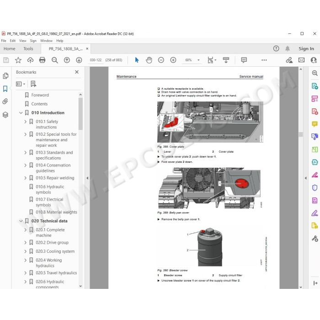
Task: Toggle the Bookmarks panel icon
Action: tap(5, 89)
